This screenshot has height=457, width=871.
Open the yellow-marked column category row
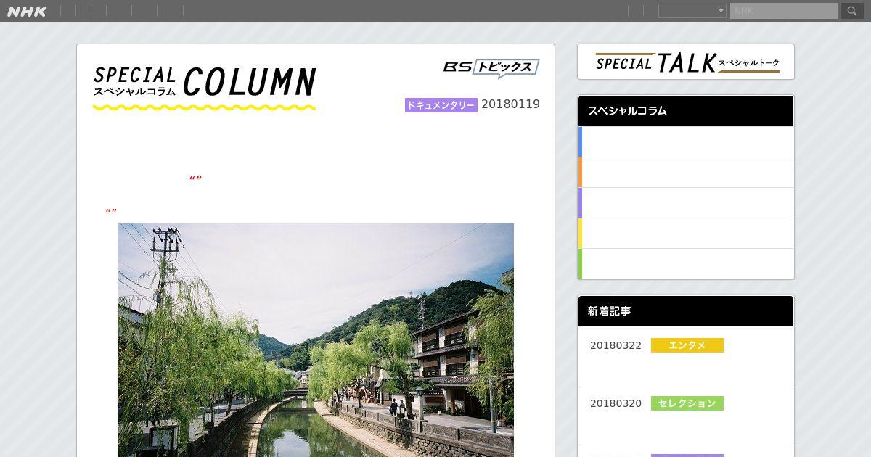(x=686, y=234)
